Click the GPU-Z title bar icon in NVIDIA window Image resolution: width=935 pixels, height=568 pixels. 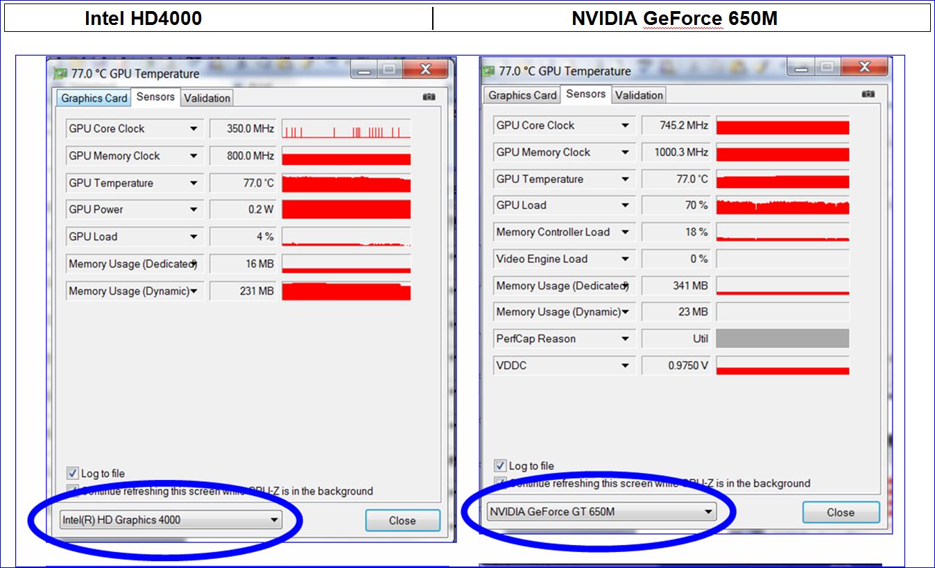click(488, 71)
